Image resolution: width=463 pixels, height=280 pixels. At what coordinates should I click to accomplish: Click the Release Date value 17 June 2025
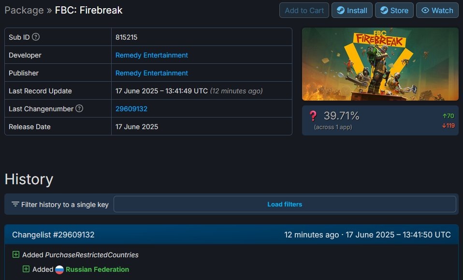[x=137, y=127]
